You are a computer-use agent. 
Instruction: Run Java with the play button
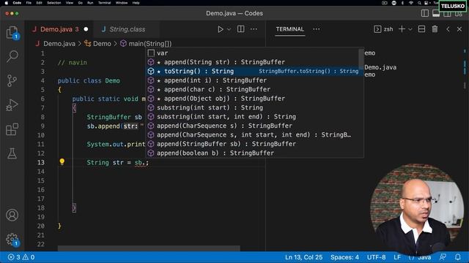pyautogui.click(x=221, y=29)
